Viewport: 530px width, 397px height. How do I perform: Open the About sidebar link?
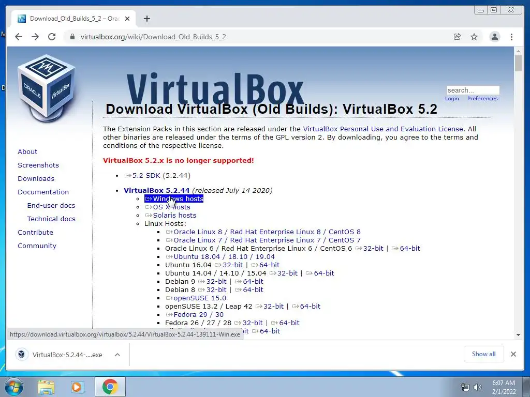point(27,151)
